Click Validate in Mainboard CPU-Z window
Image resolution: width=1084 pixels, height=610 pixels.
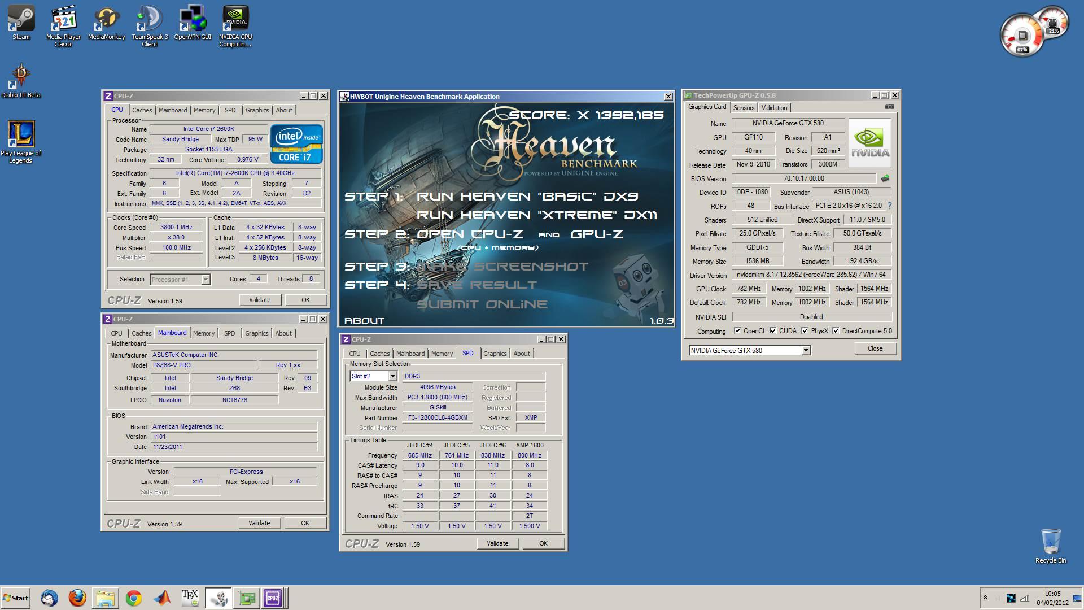point(259,523)
